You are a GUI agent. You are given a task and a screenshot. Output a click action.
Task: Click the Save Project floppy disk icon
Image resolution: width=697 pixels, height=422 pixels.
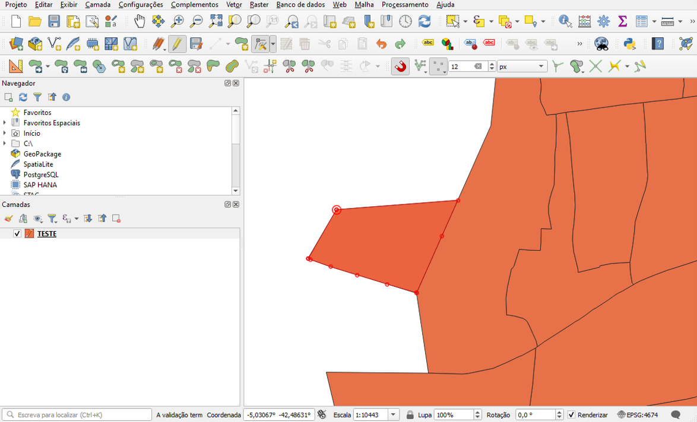coord(54,22)
